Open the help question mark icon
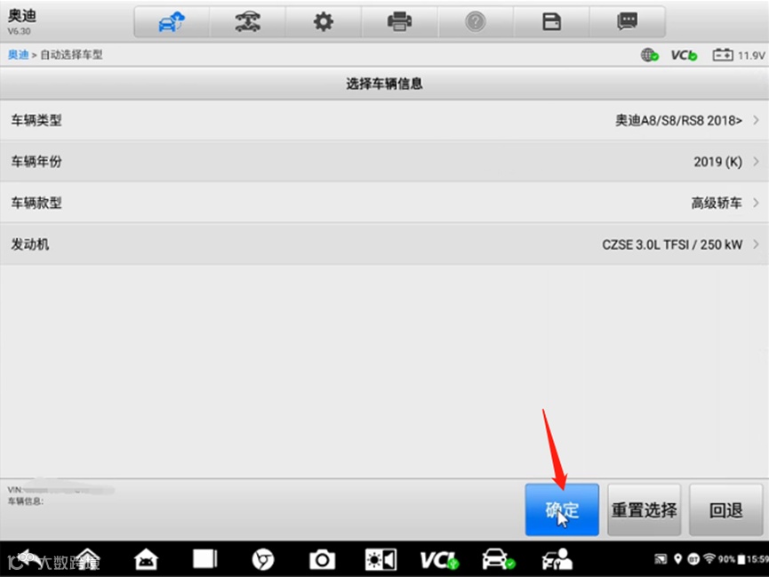This screenshot has height=577, width=769. (476, 22)
